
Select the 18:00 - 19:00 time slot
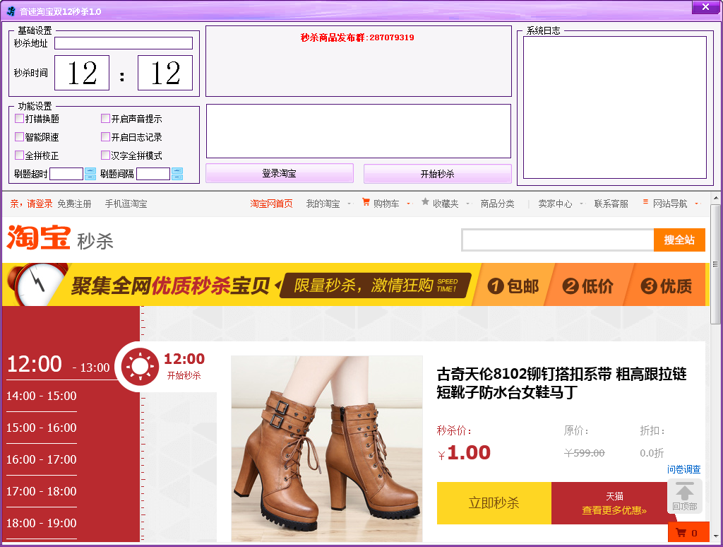[x=42, y=524]
